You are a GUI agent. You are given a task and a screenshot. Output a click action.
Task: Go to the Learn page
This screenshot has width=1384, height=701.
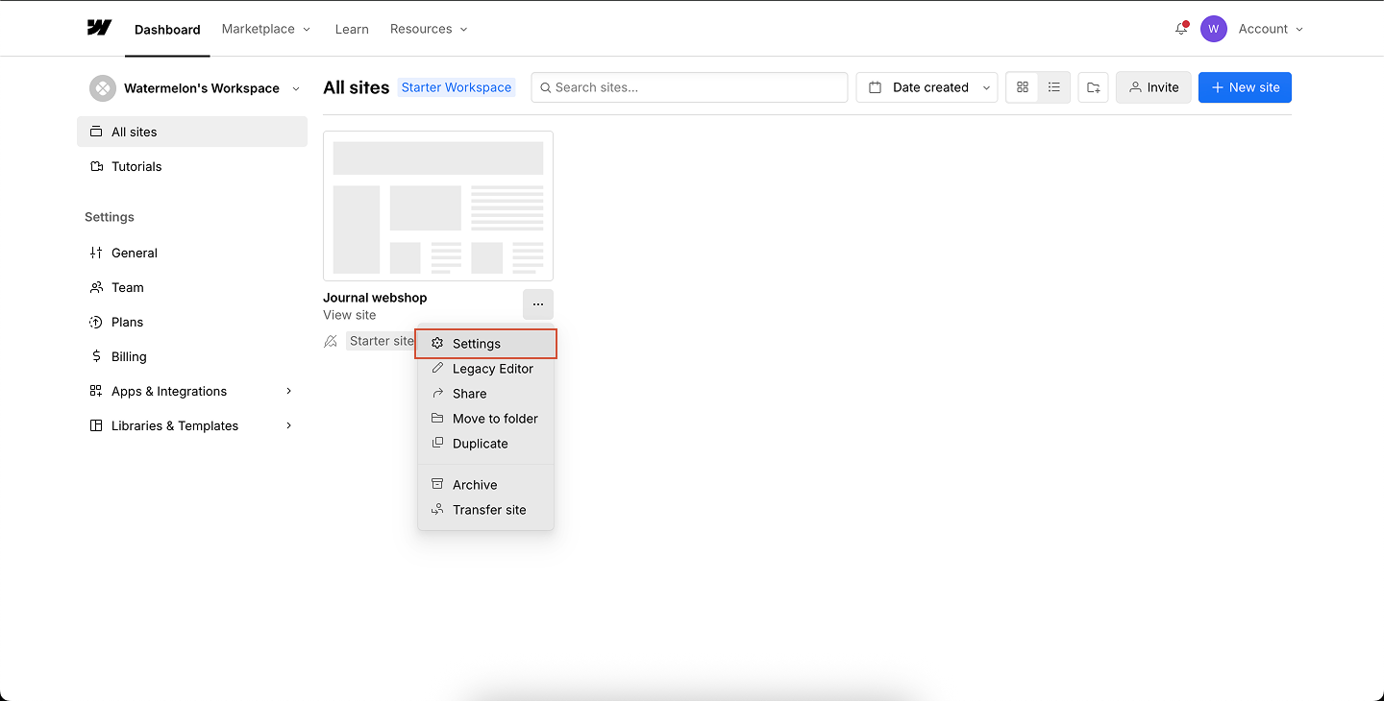pos(352,29)
